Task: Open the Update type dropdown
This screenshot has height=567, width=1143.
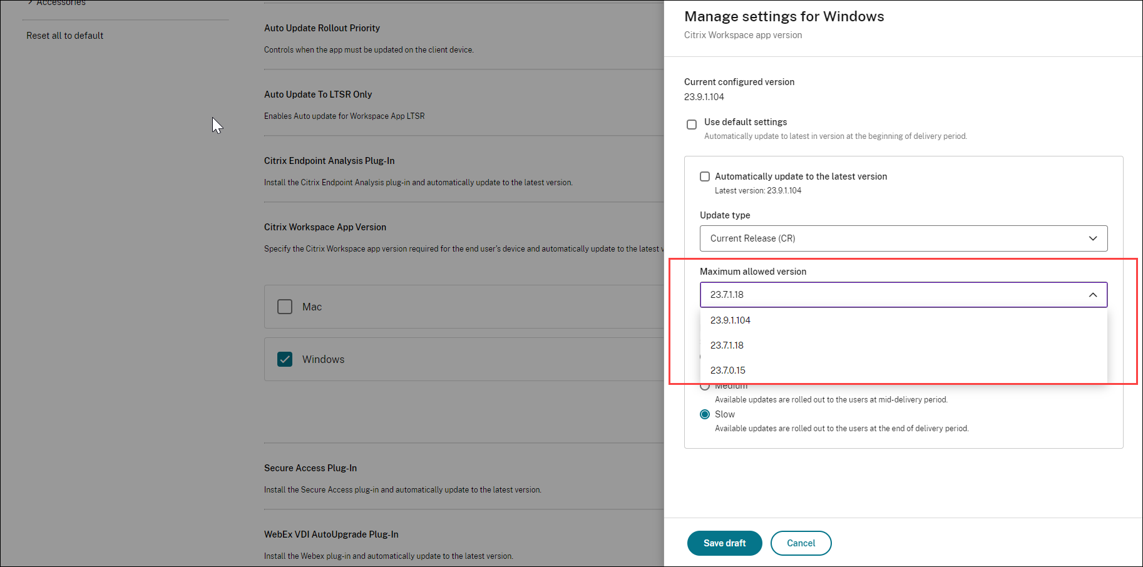Action: tap(903, 238)
